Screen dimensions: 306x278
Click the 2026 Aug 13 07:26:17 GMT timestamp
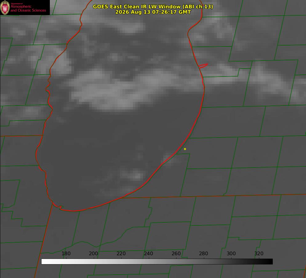153,12
